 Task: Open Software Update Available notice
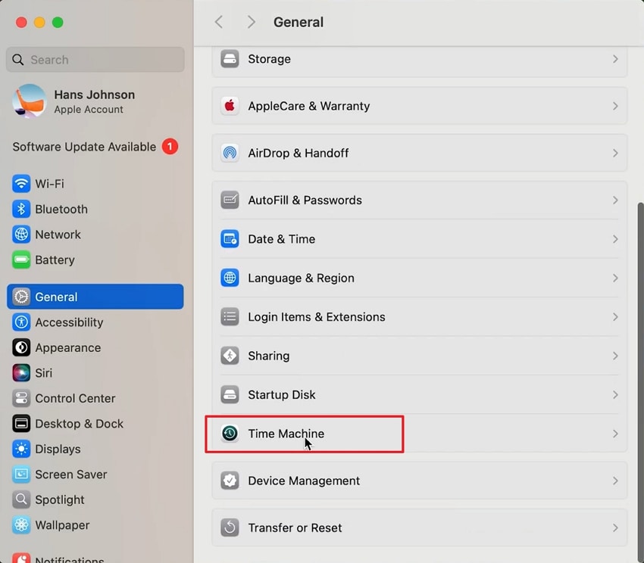(x=84, y=147)
